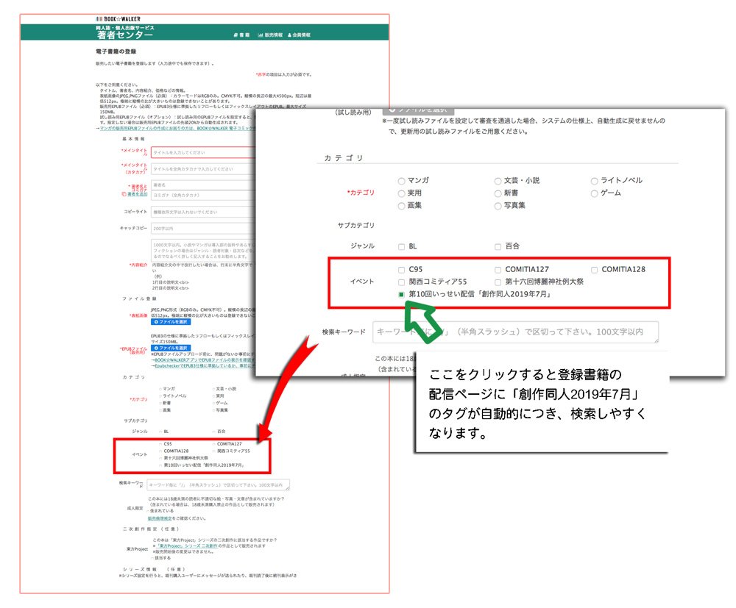Viewport: 736px width, 608px height.
Task: Open the 会員情報 navigation item in header
Action: coord(299,35)
